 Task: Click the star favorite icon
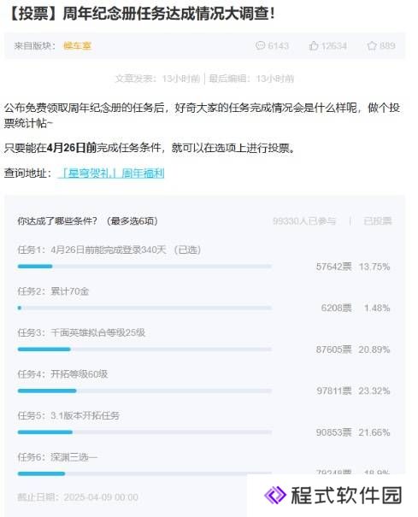click(372, 45)
